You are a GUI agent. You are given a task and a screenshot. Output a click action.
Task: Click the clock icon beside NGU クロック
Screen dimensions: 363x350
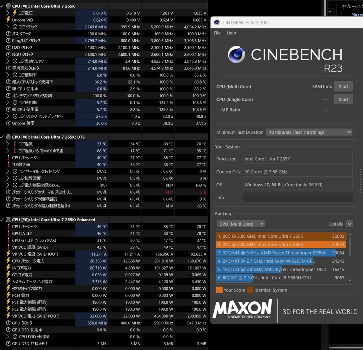8,54
